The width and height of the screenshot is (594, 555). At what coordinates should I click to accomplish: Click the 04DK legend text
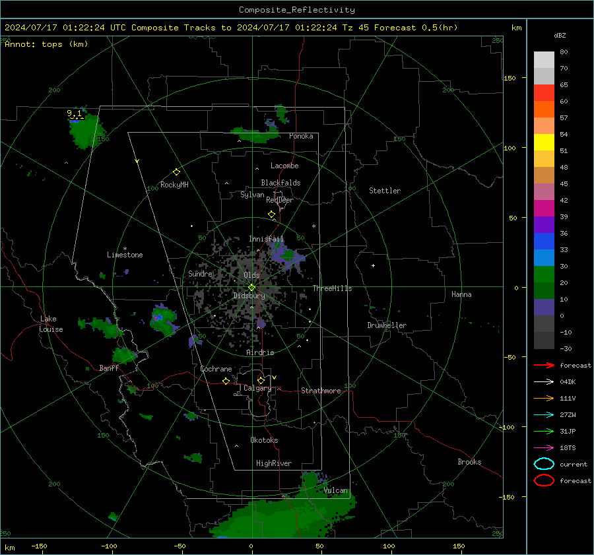pyautogui.click(x=568, y=382)
